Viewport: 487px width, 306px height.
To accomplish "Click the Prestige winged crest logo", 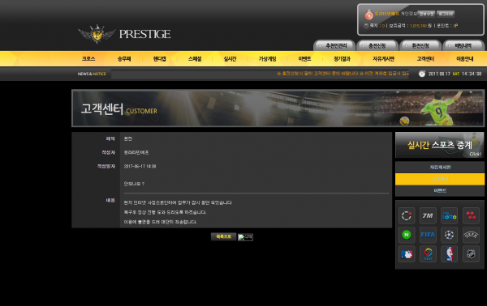I will click(x=97, y=34).
